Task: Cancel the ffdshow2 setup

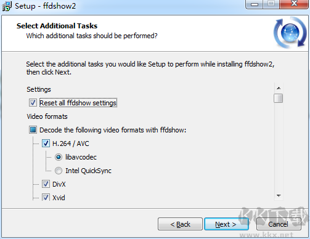Action: 279,224
